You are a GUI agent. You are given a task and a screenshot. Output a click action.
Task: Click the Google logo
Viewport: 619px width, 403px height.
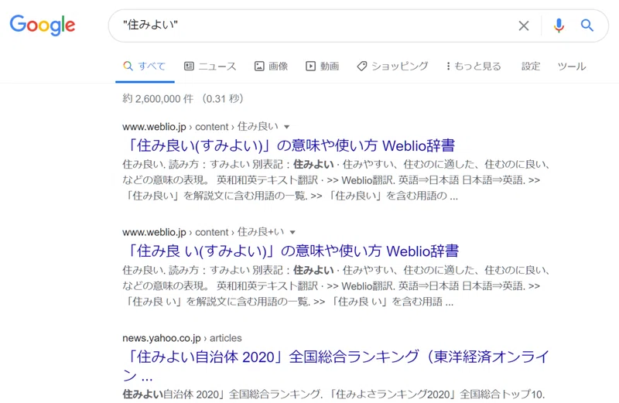[x=43, y=26]
